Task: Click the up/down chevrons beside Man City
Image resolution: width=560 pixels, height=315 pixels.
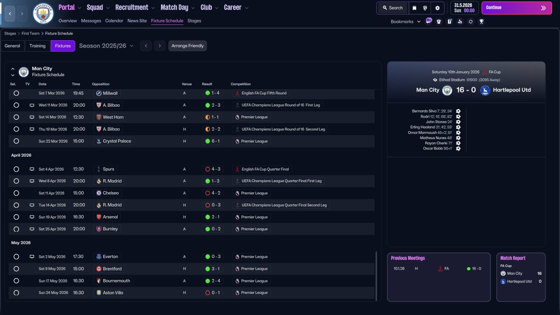Action: click(x=13, y=72)
